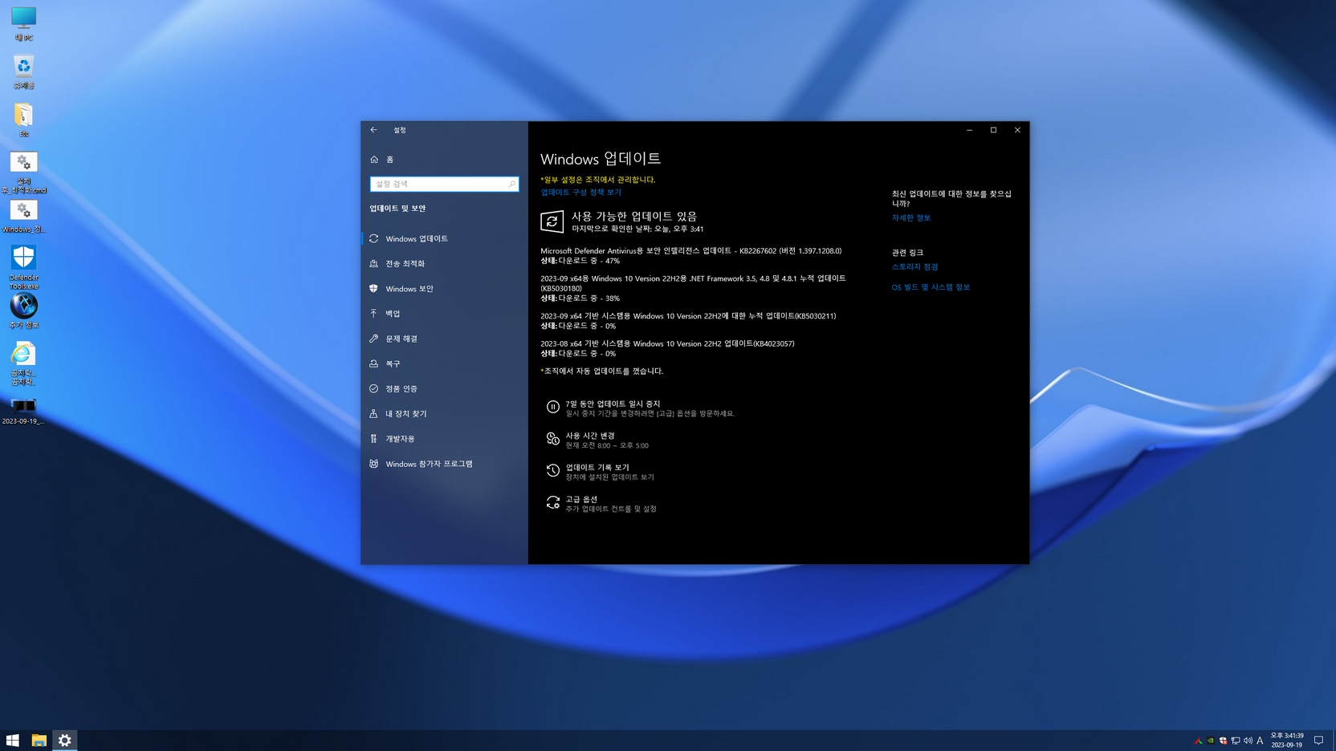1336x751 pixels.
Task: Open '복구' in the sidebar
Action: 444,363
